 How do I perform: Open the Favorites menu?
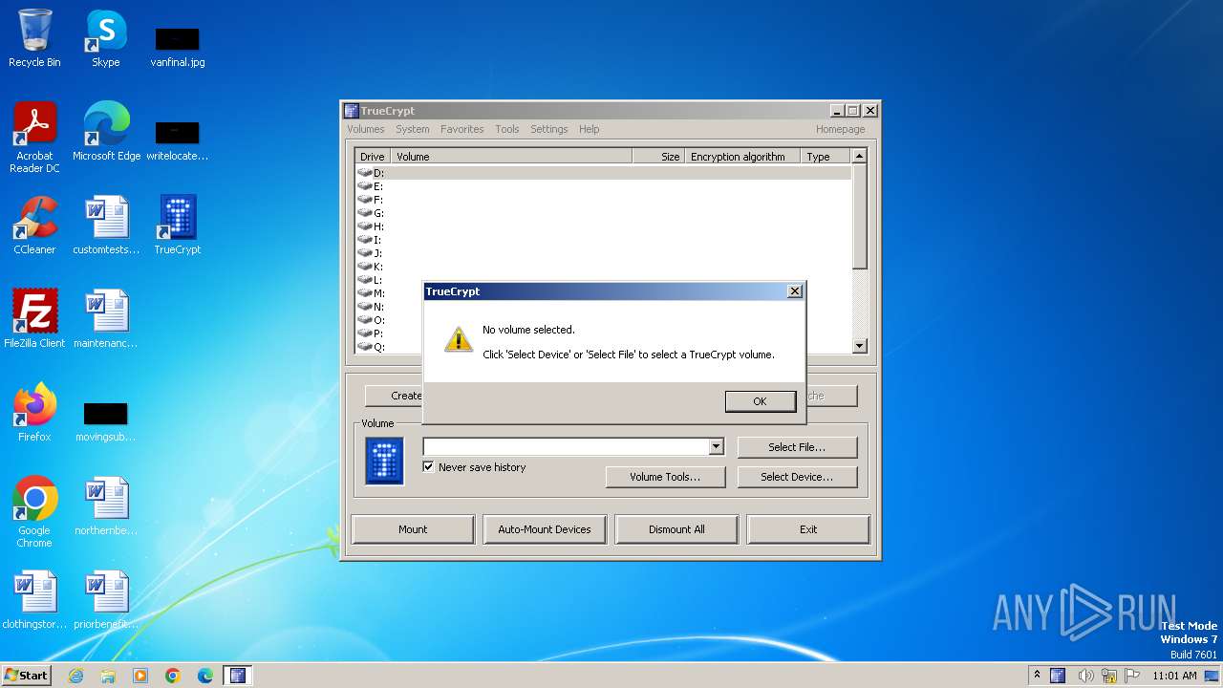click(x=461, y=129)
